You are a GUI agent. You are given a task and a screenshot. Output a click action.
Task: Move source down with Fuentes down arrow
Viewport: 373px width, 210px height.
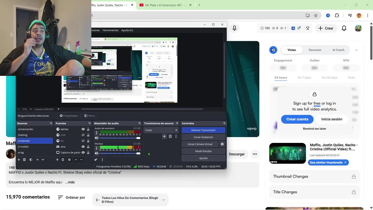pos(81,160)
